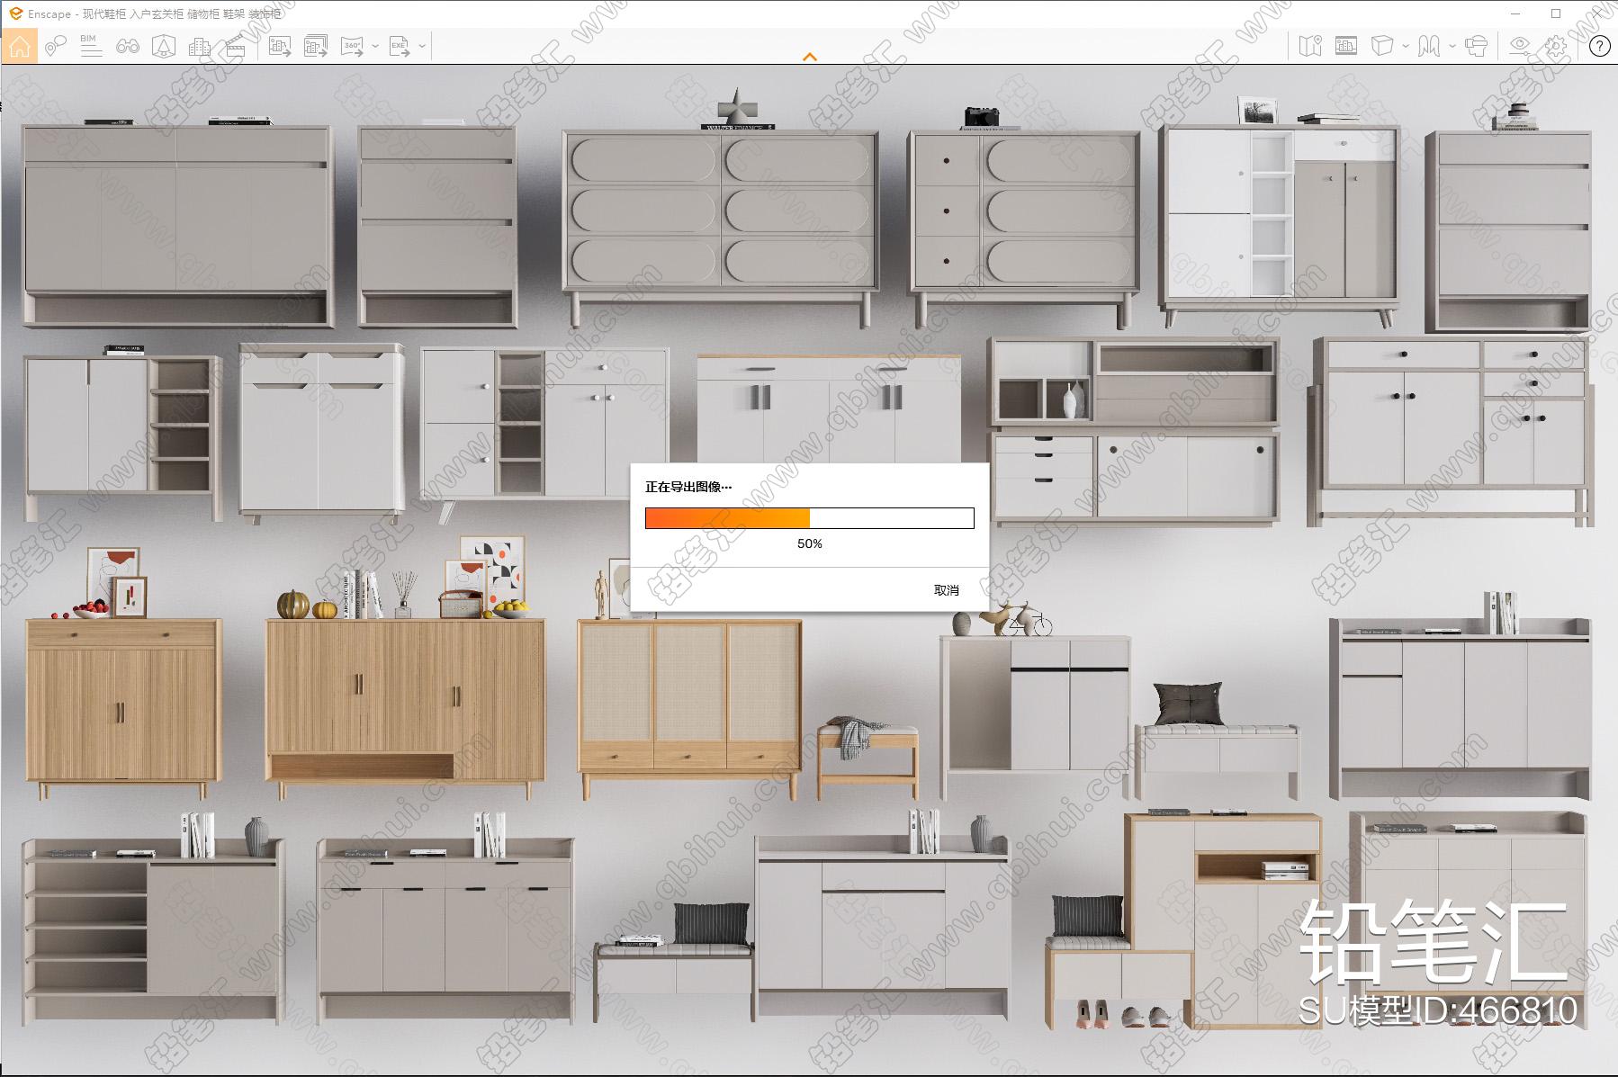Open the Site Context tree icon tool
Screen dimensions: 1618x1077
coord(163,46)
